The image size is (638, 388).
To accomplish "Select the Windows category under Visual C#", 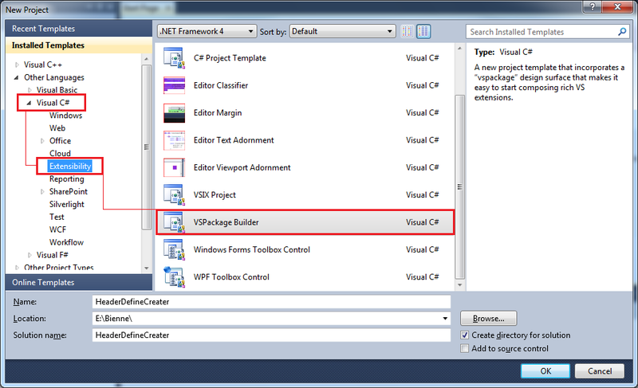I will [65, 116].
